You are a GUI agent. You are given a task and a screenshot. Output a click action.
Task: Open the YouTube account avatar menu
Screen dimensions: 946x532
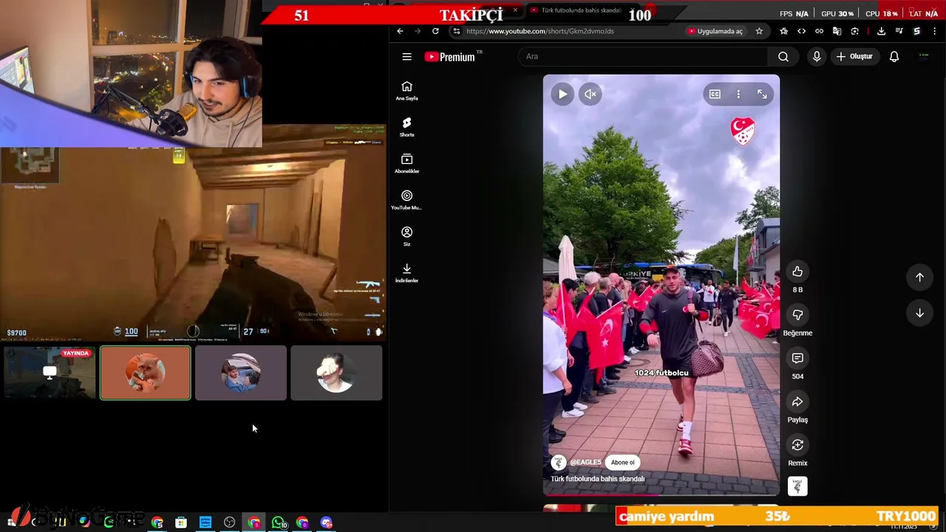click(924, 57)
